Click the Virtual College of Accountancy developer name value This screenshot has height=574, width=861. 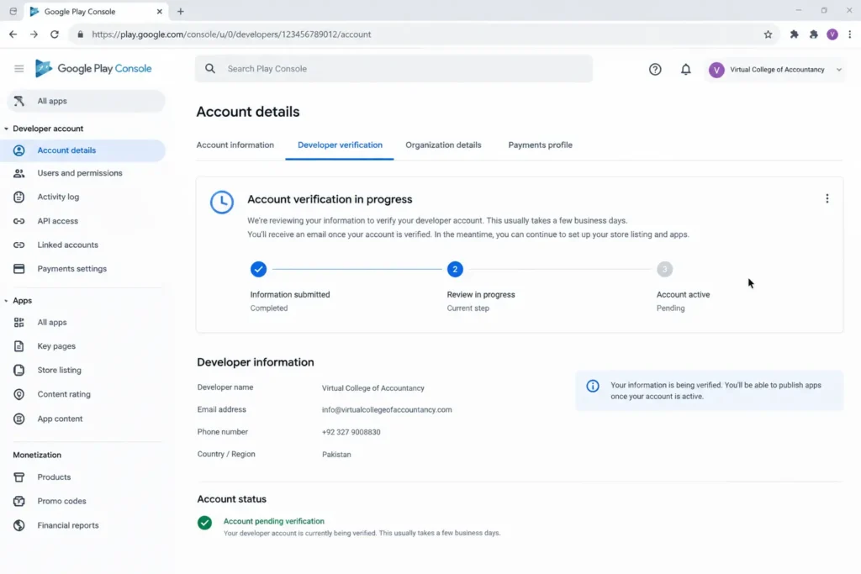point(372,388)
